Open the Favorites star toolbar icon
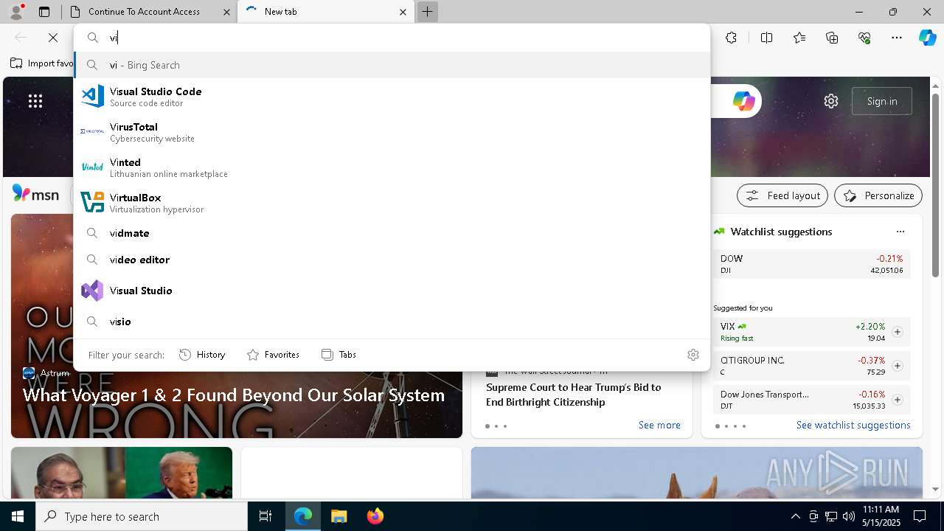 (799, 38)
